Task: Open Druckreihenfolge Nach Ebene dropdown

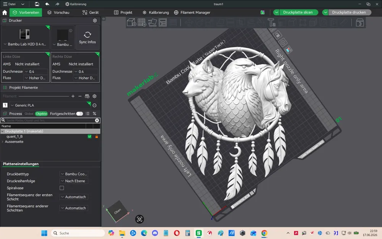Action: (x=74, y=181)
